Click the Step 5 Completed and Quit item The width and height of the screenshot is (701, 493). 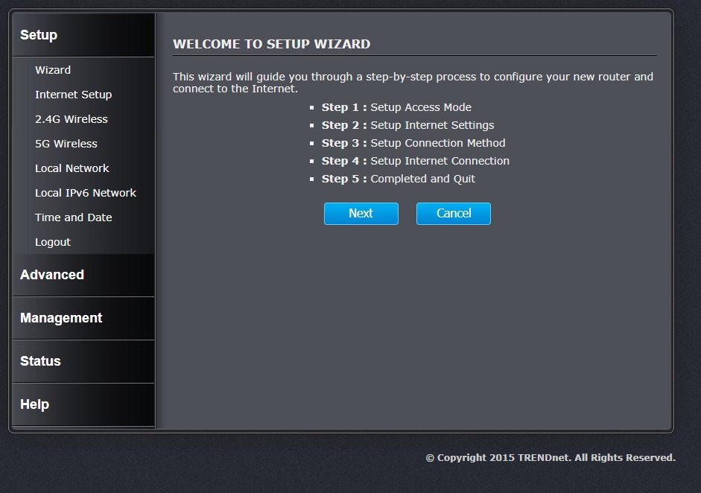click(399, 179)
